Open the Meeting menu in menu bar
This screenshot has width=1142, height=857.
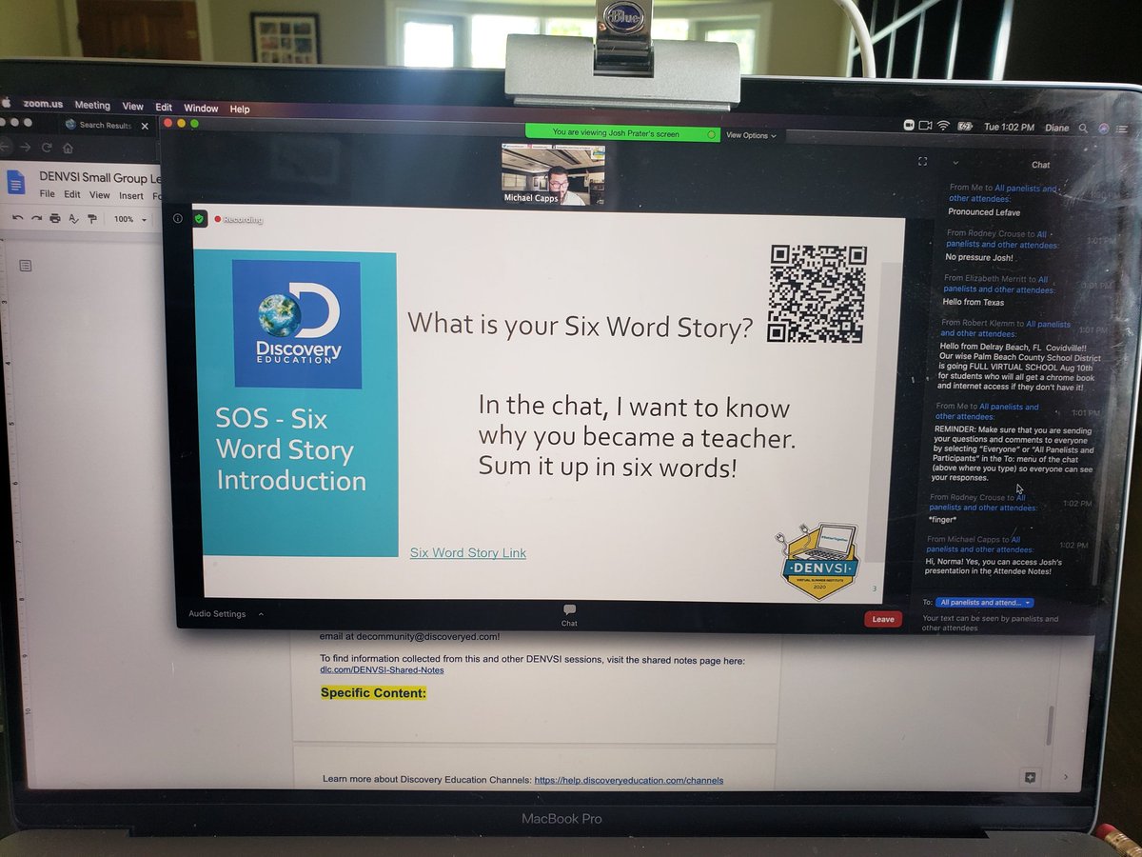point(92,106)
